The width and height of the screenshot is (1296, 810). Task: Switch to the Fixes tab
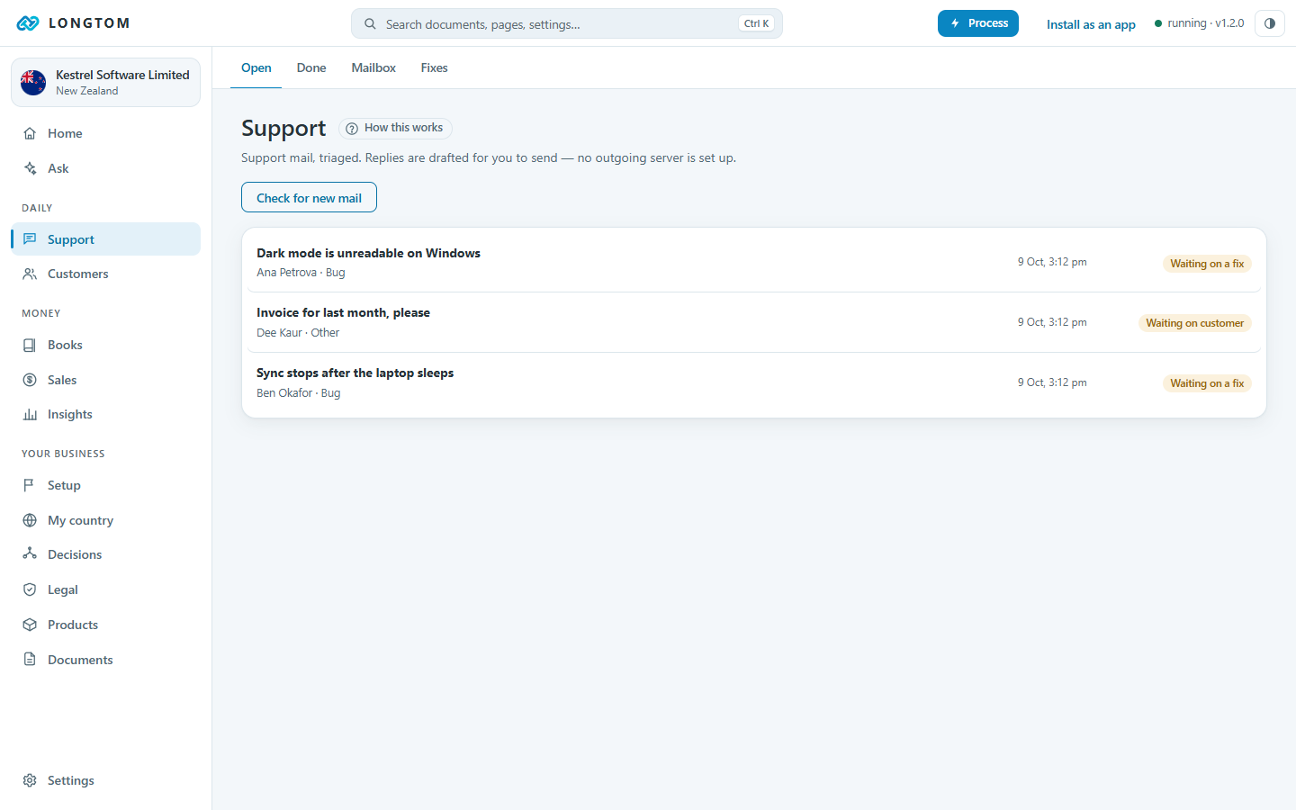tap(434, 67)
